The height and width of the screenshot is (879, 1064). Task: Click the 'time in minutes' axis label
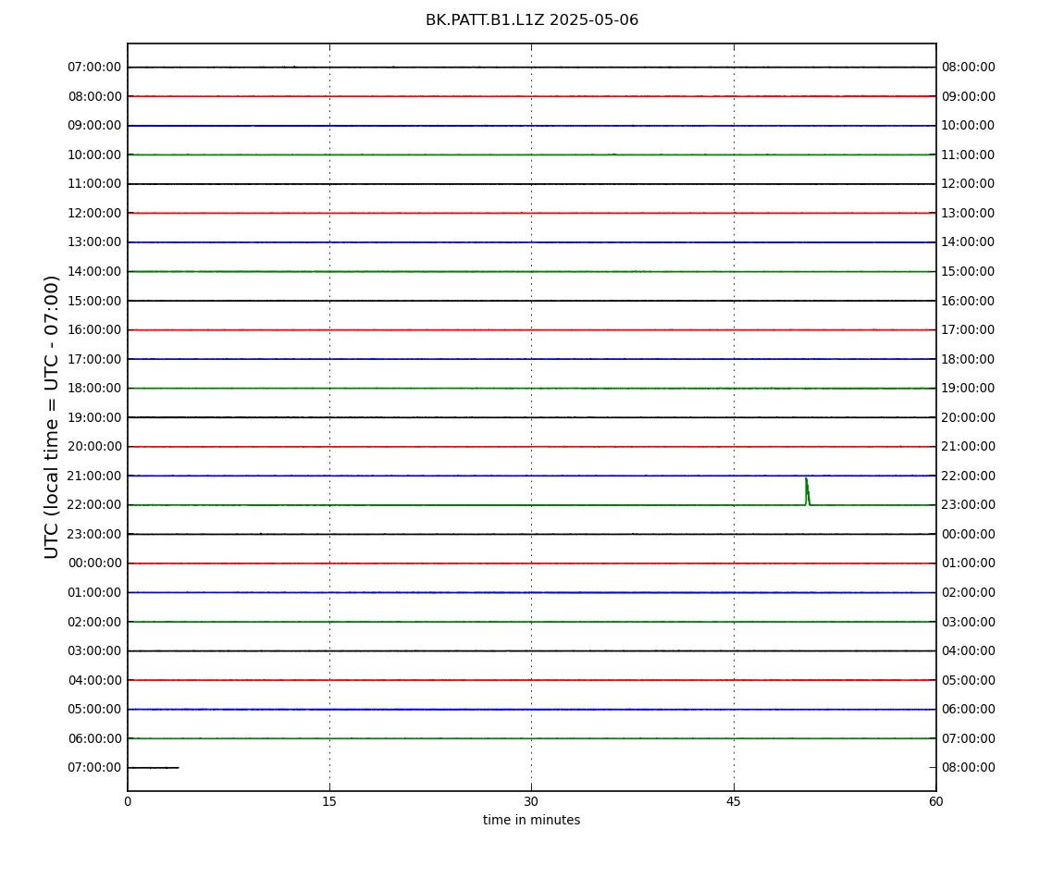[531, 820]
